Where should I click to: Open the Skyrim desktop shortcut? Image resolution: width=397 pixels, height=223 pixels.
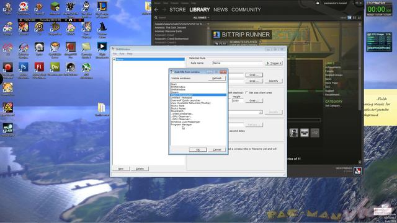point(86,7)
